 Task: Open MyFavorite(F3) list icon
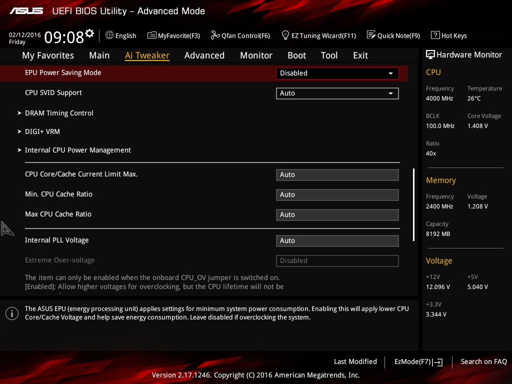[x=152, y=35]
